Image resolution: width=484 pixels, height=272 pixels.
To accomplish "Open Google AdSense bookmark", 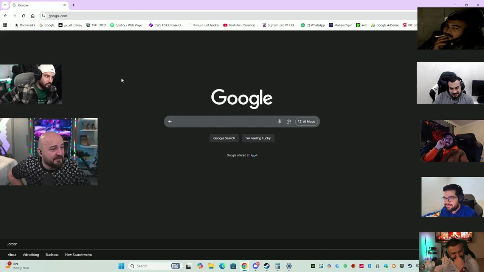I will (385, 25).
